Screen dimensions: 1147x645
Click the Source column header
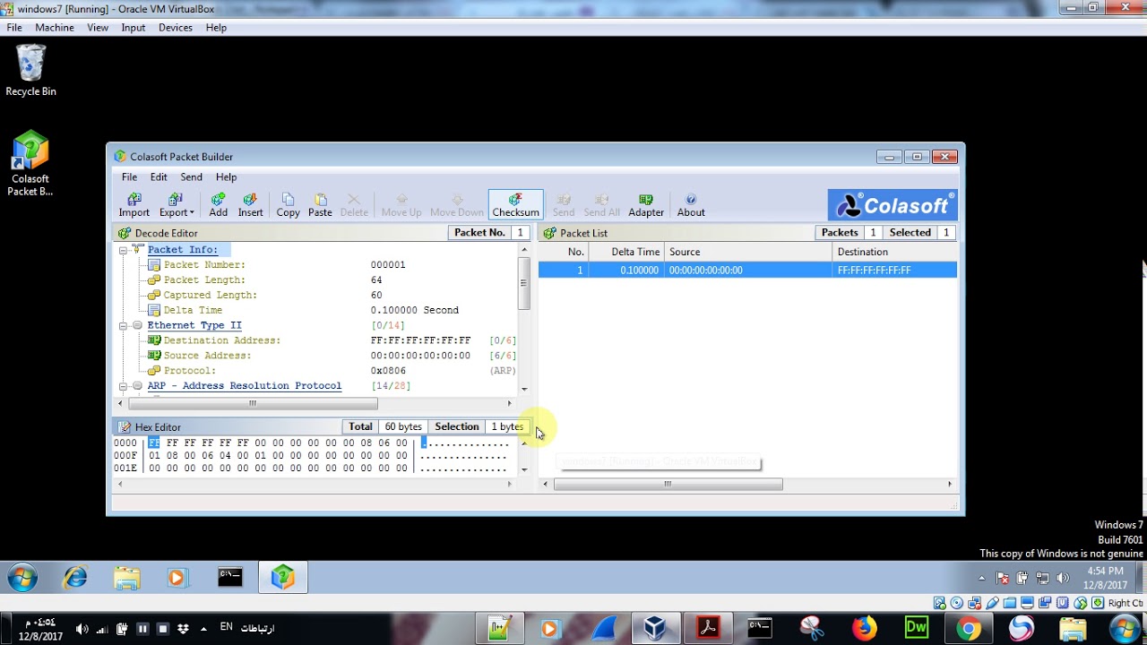tap(748, 252)
